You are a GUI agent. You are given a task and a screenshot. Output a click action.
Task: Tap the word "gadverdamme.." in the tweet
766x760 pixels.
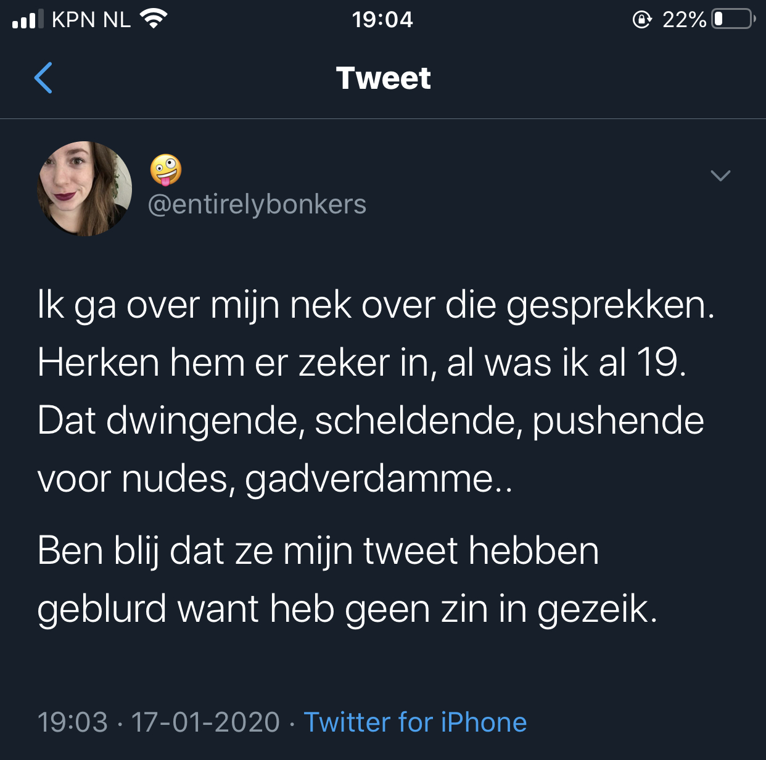coord(379,479)
